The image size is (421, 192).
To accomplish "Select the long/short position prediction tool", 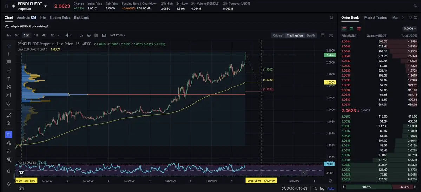I will (8, 95).
